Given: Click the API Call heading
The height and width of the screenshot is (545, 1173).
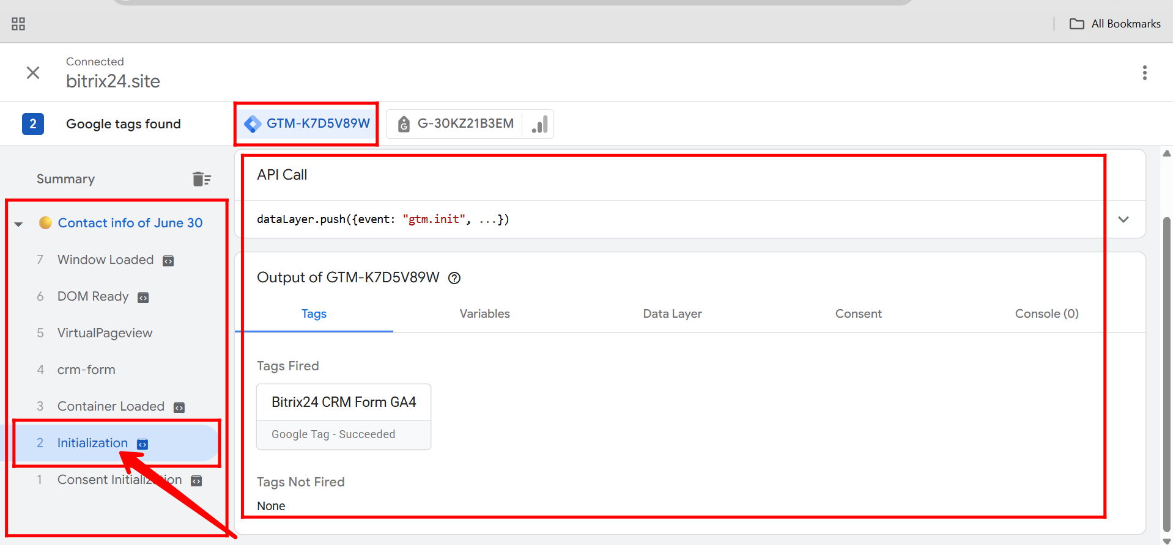Looking at the screenshot, I should point(282,175).
